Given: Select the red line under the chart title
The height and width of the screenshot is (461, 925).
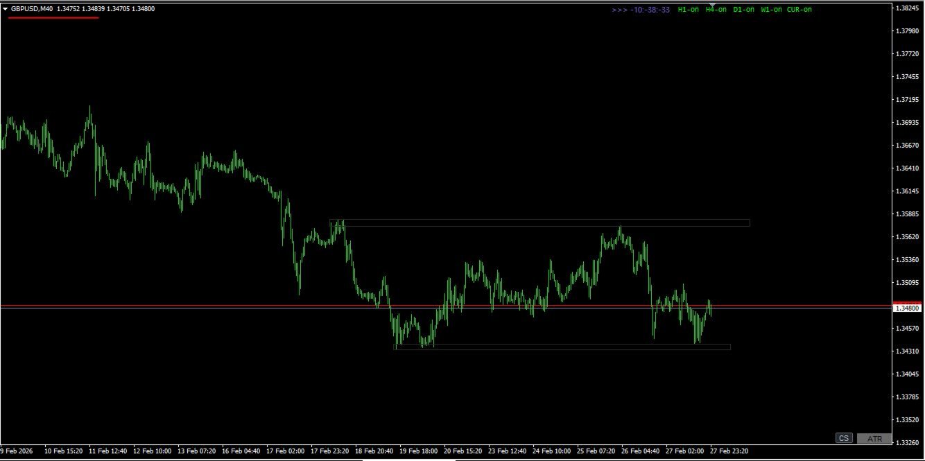Looking at the screenshot, I should [53, 17].
